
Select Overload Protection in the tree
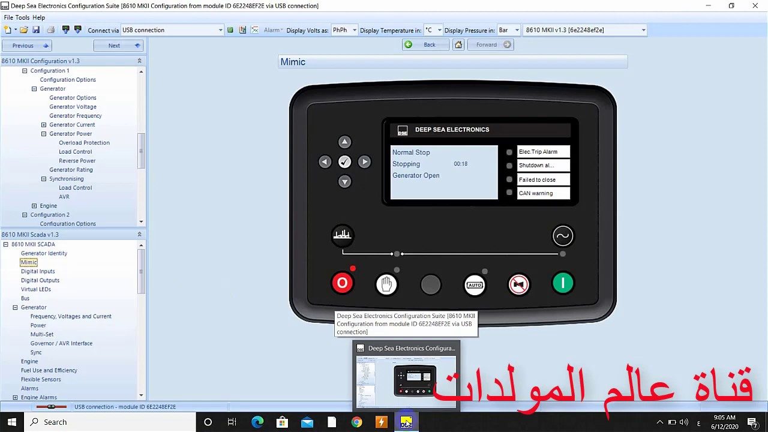[x=84, y=143]
